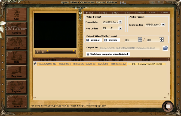This screenshot has height=116, width=181.
Task: Click the Add video button
Action: 16,14
